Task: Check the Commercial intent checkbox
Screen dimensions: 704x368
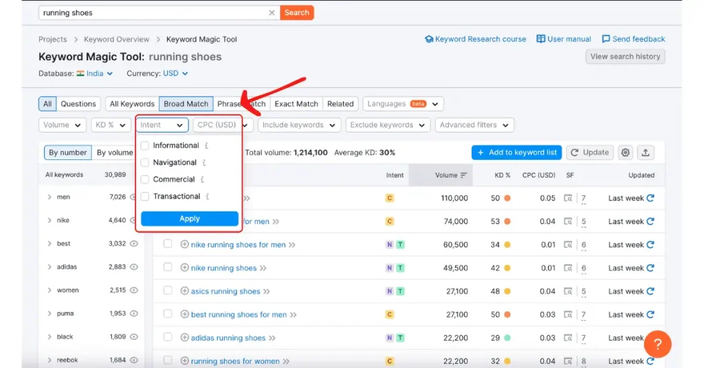Action: (x=144, y=180)
